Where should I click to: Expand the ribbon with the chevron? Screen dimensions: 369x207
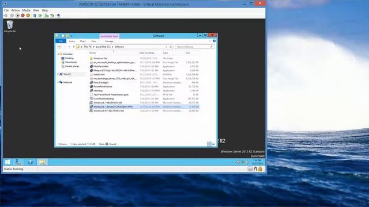[x=210, y=41]
